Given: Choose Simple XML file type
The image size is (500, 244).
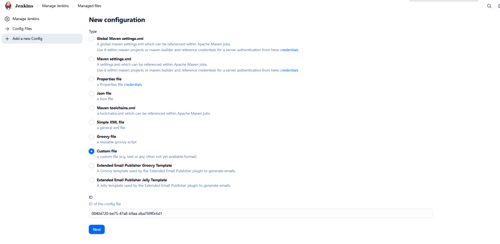Looking at the screenshot, I should pyautogui.click(x=92, y=122).
